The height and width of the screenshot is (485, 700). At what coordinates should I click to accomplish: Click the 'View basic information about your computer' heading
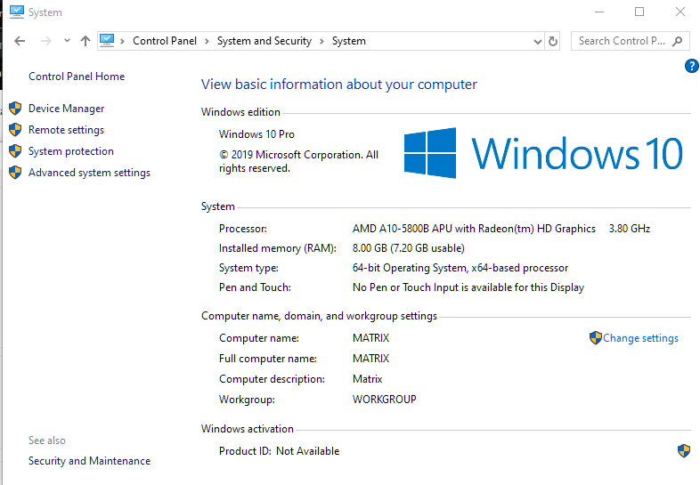pyautogui.click(x=338, y=85)
